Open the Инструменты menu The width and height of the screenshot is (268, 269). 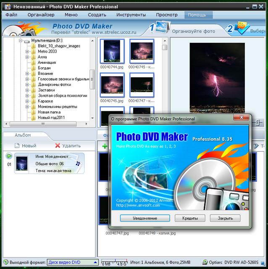131,15
